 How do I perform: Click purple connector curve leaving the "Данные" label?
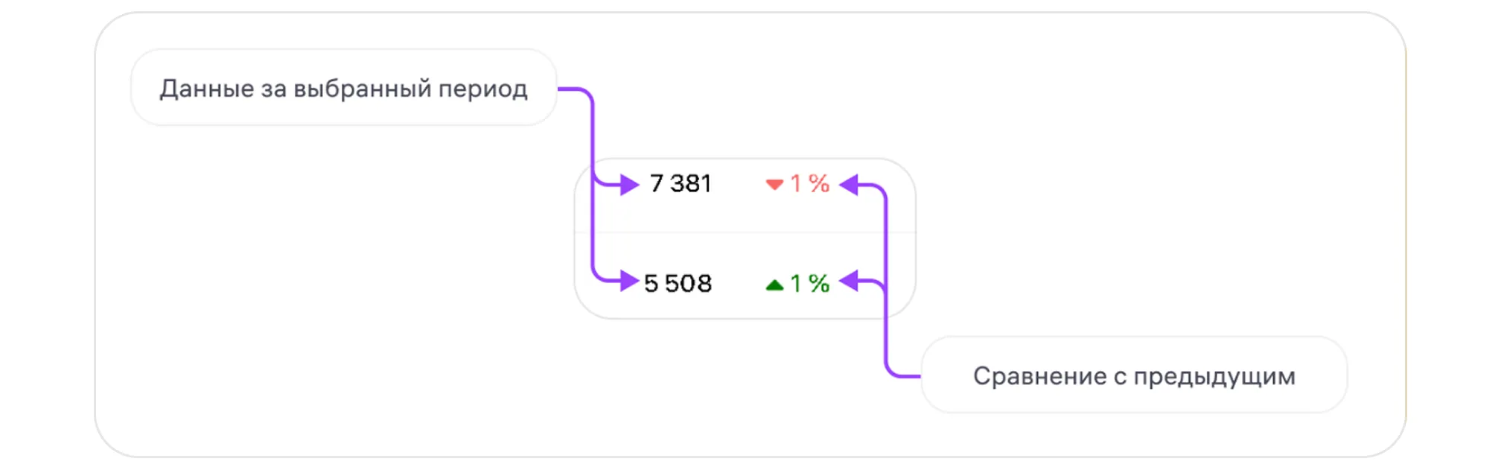tap(582, 94)
